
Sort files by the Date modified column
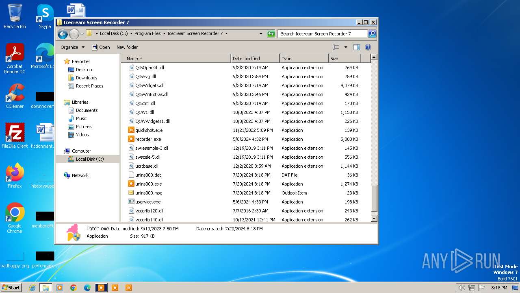coord(255,59)
